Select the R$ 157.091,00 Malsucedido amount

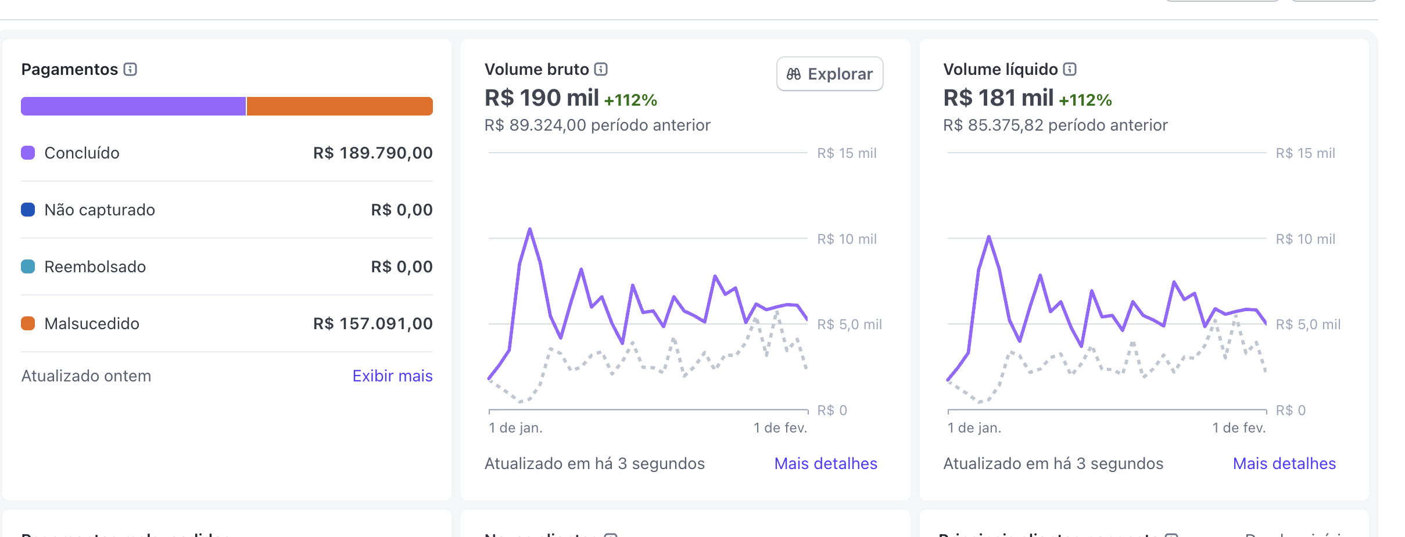tap(372, 323)
